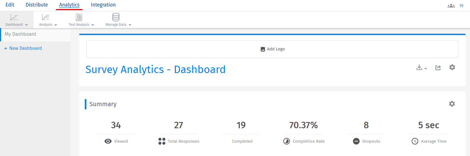Open dashboard settings gear beside title
This screenshot has height=156, width=470.
tap(452, 67)
